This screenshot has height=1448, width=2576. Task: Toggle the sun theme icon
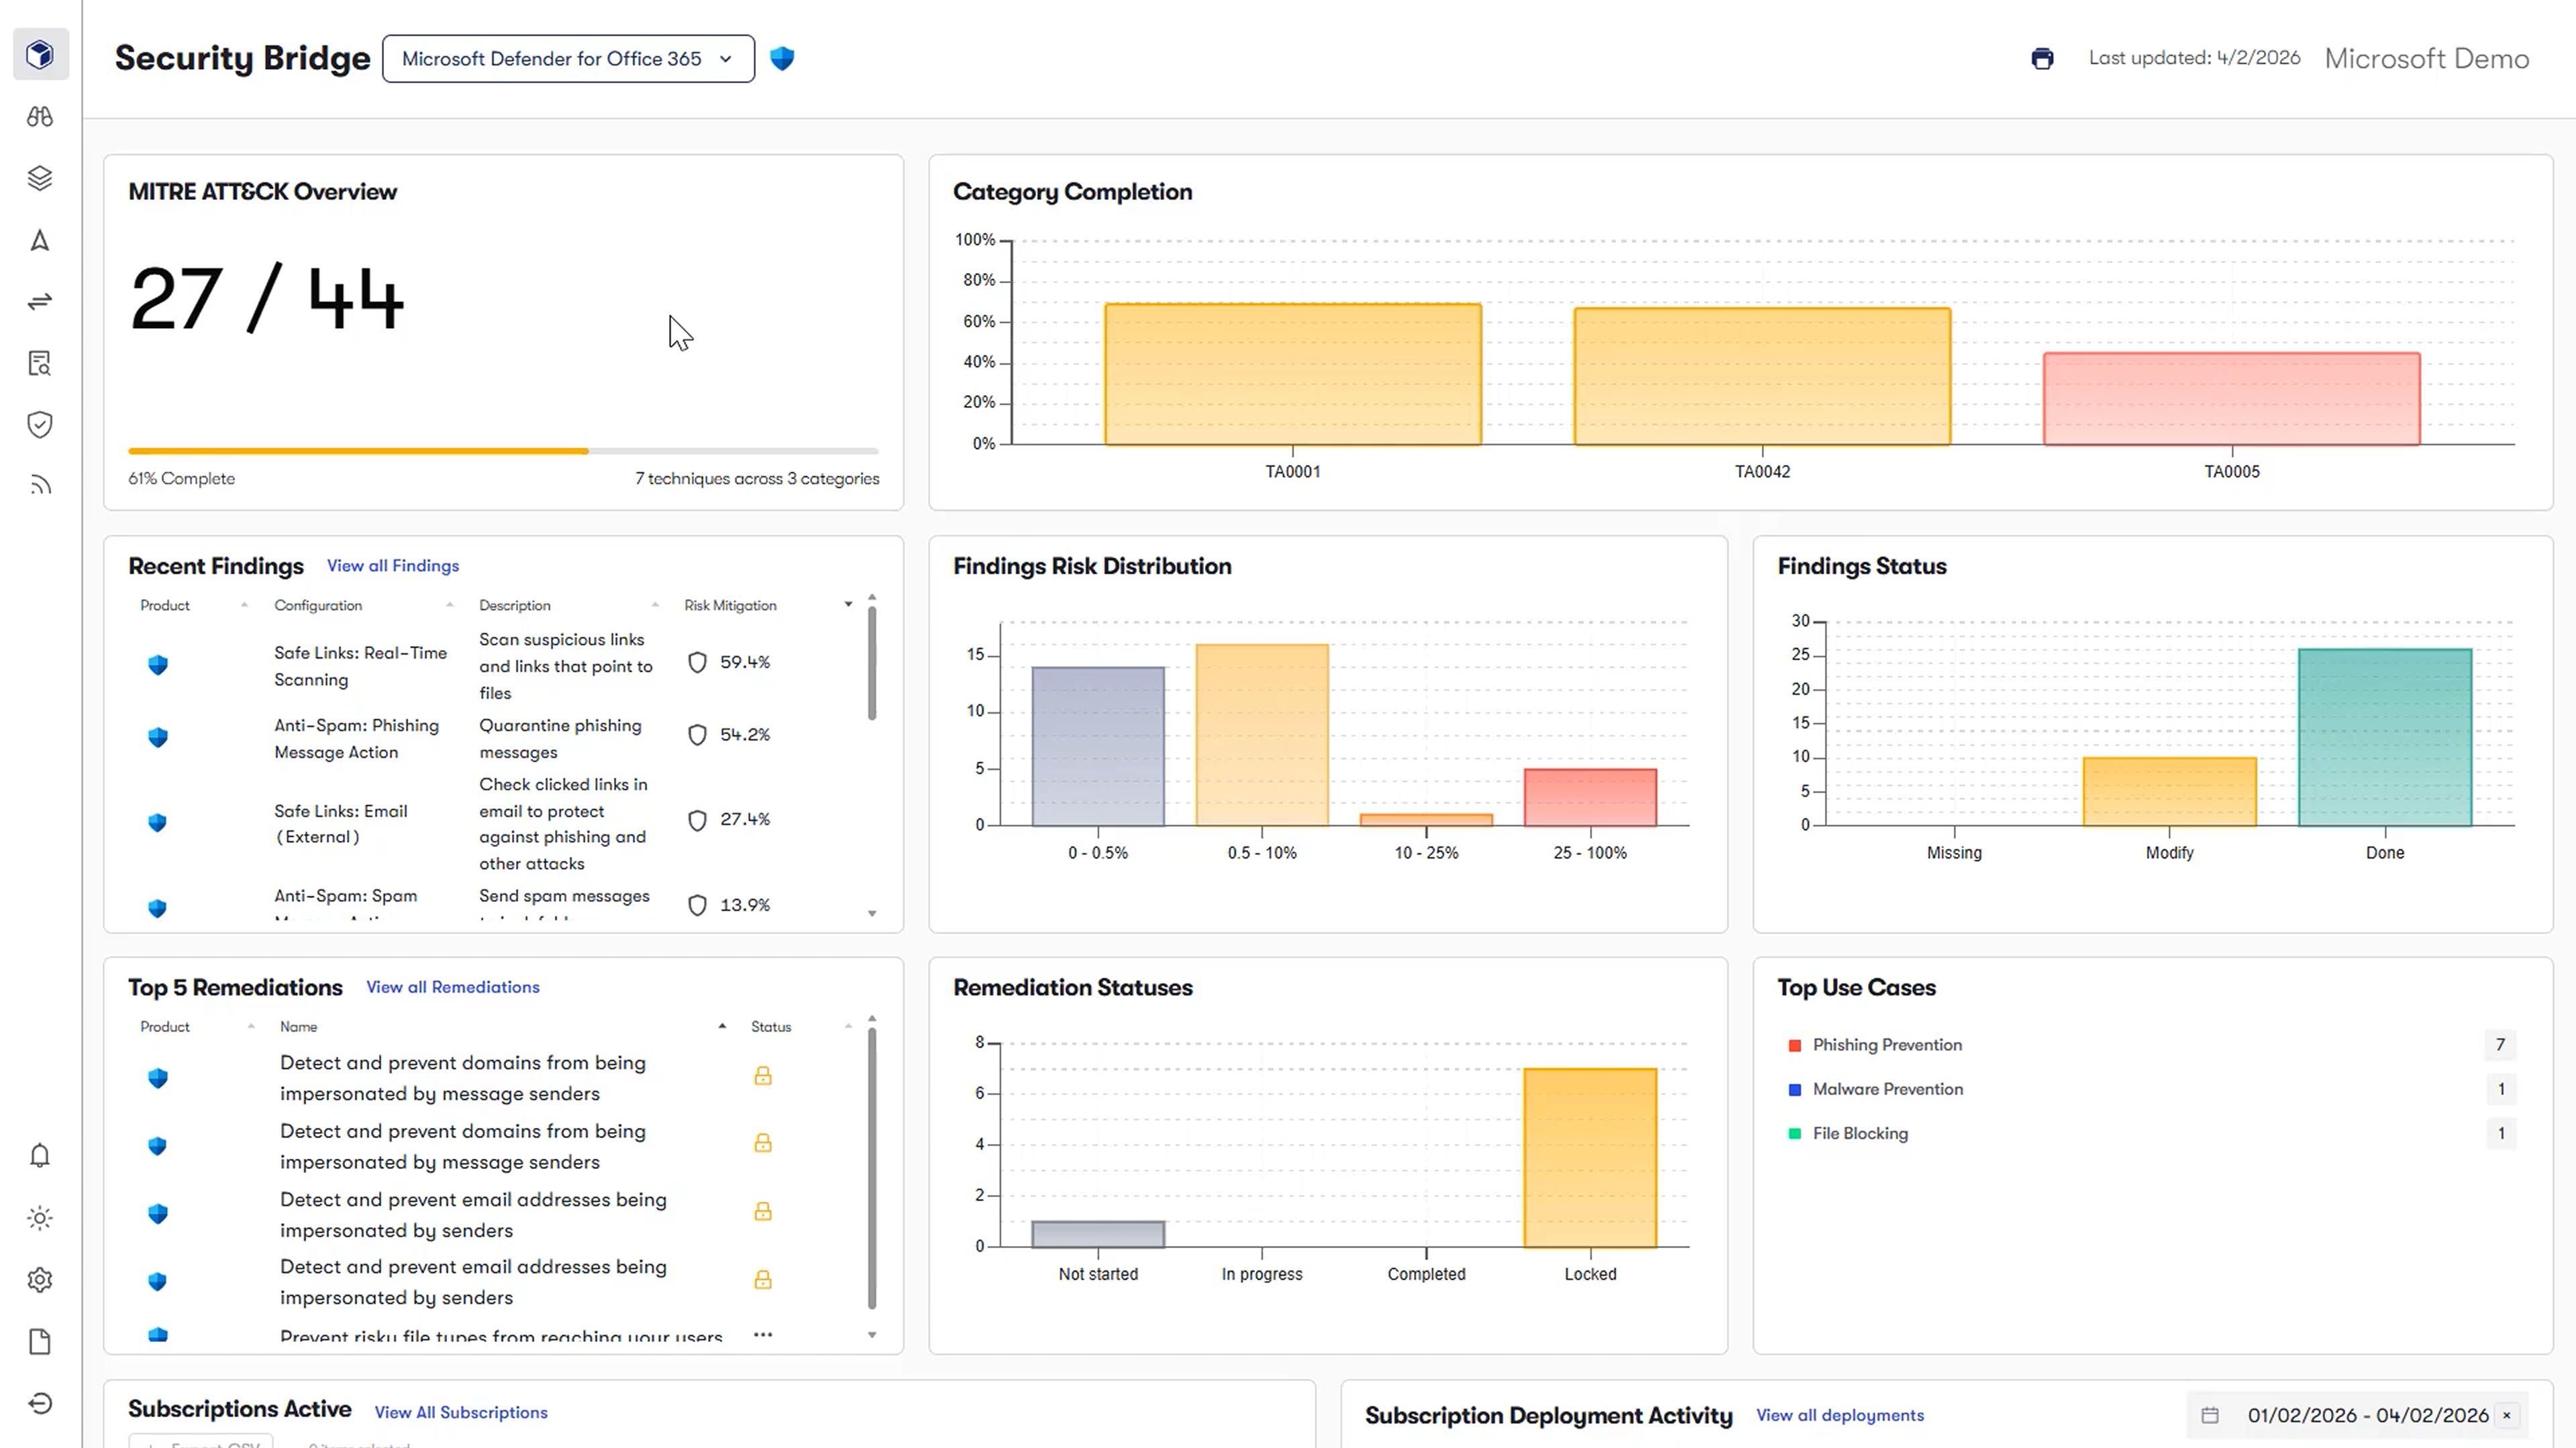pyautogui.click(x=40, y=1217)
